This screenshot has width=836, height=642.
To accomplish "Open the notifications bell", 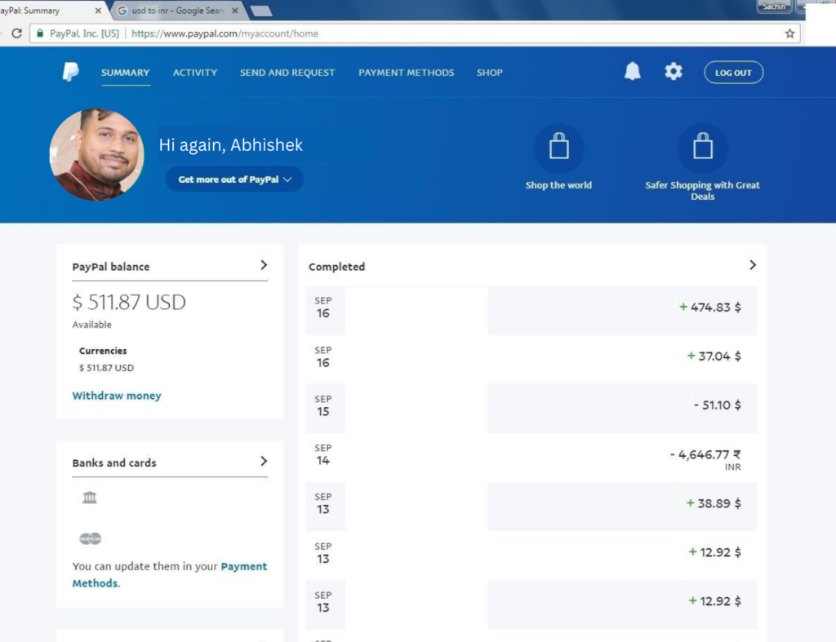I will 633,72.
